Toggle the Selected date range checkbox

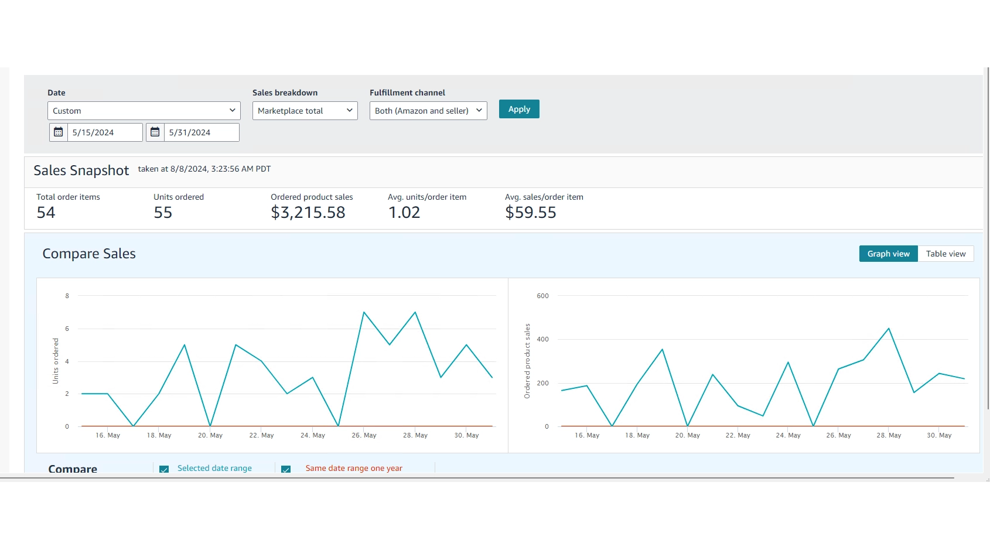coord(164,469)
